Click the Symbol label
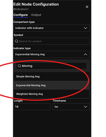 (x=18, y=35)
